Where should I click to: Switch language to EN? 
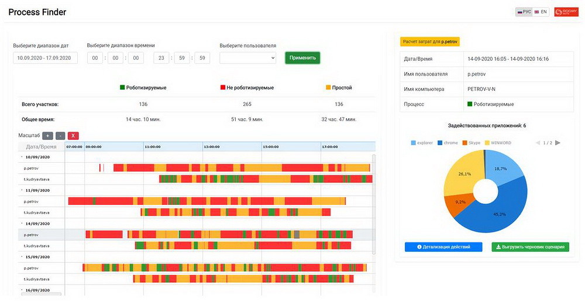pyautogui.click(x=541, y=12)
